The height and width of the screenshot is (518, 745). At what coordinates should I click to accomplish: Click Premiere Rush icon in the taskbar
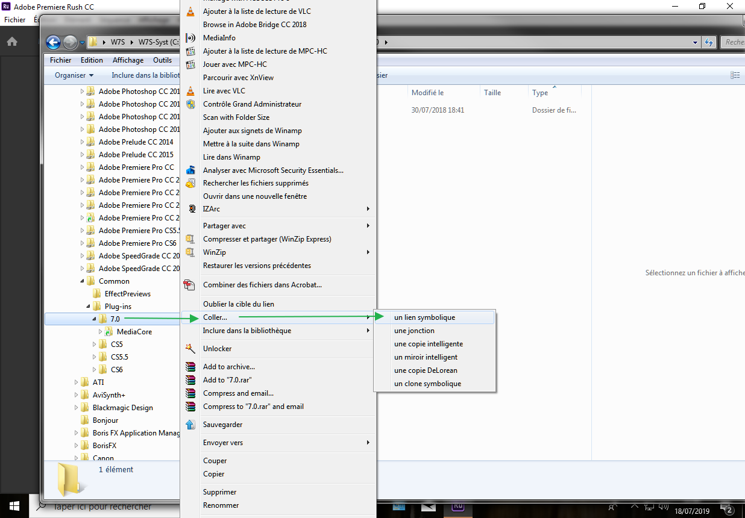pyautogui.click(x=457, y=508)
